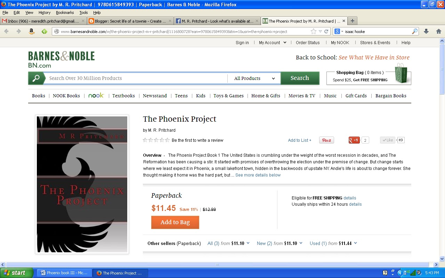Click the FREE SHIPPING details link
The width and height of the screenshot is (445, 278).
pyautogui.click(x=350, y=198)
